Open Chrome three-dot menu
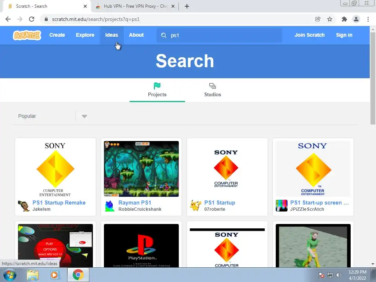Viewport: 376px width, 282px height. 368,19
